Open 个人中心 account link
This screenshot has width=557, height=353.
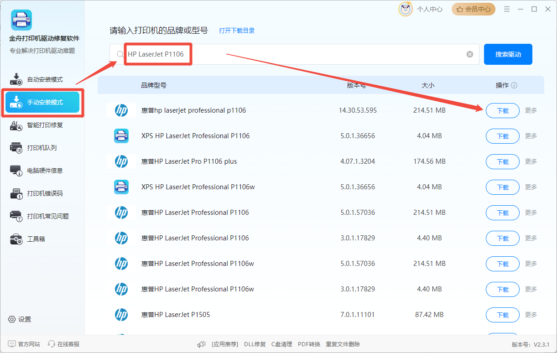(x=430, y=9)
